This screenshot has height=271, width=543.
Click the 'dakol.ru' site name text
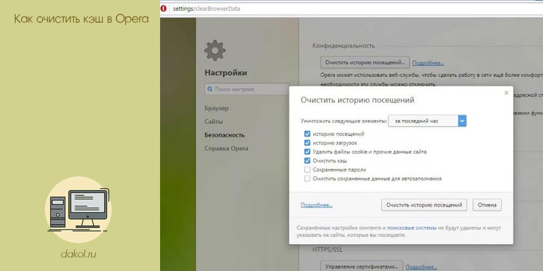79,255
